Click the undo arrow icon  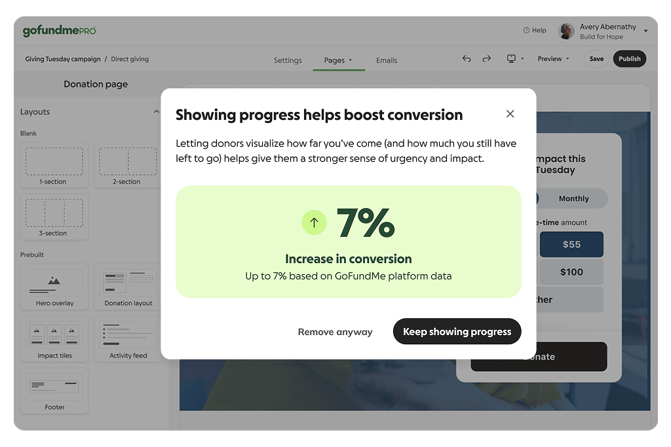pos(467,58)
